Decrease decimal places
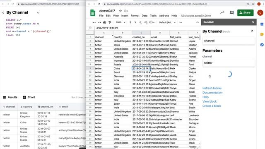 click(140, 22)
